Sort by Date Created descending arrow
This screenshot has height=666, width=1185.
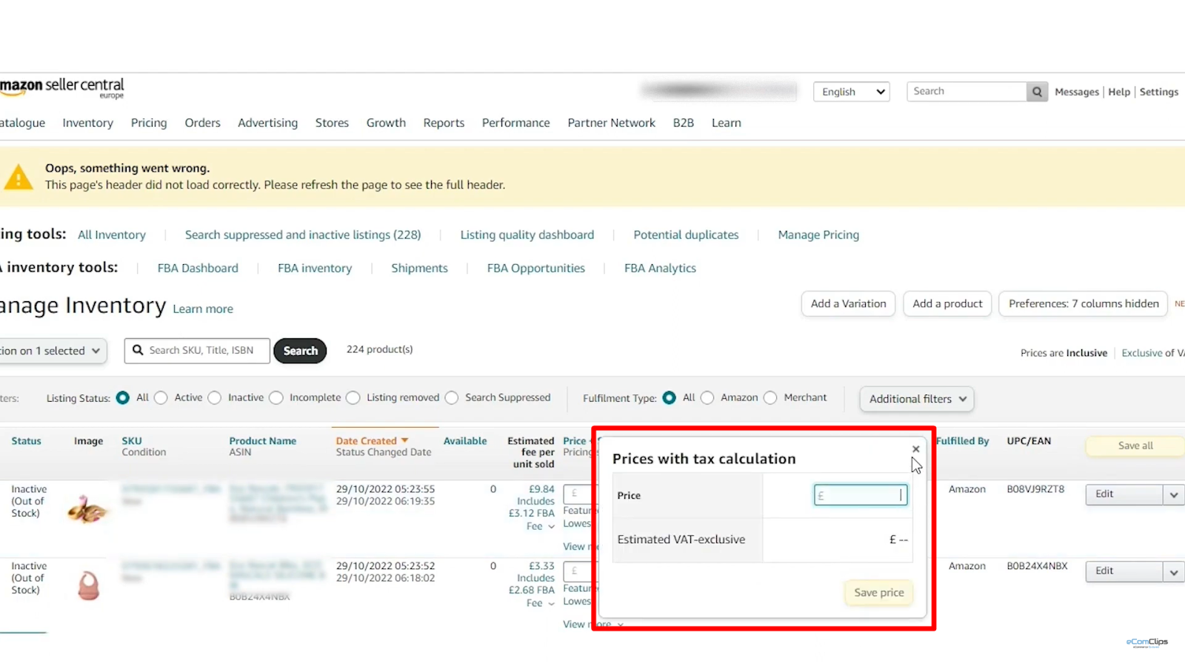[x=404, y=440]
